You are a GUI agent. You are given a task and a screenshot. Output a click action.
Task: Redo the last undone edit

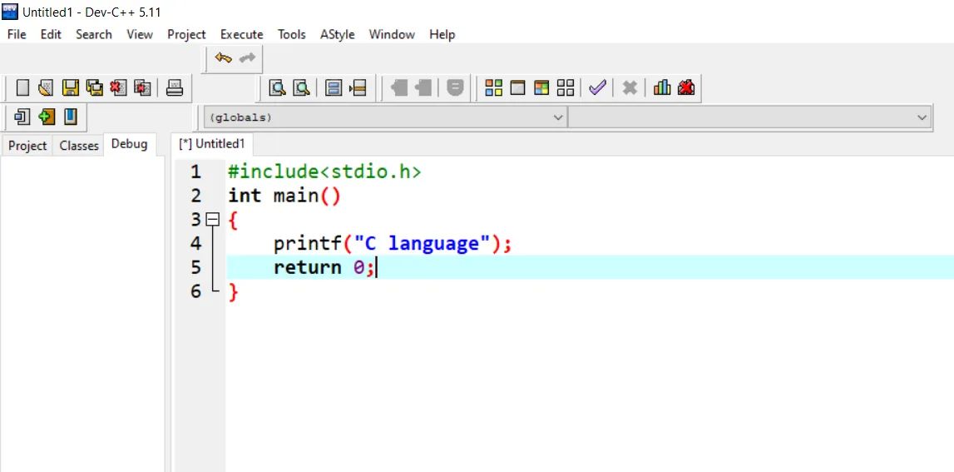click(x=247, y=58)
